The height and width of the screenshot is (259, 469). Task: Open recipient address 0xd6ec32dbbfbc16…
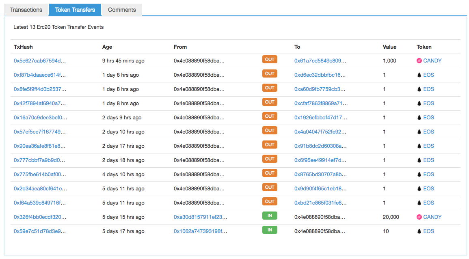click(x=320, y=75)
